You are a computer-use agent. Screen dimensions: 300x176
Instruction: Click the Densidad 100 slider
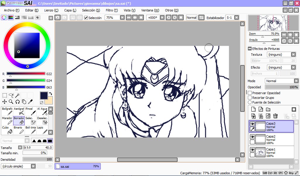(x=37, y=159)
